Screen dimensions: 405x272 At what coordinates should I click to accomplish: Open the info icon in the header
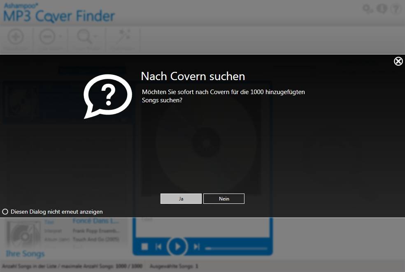click(382, 9)
